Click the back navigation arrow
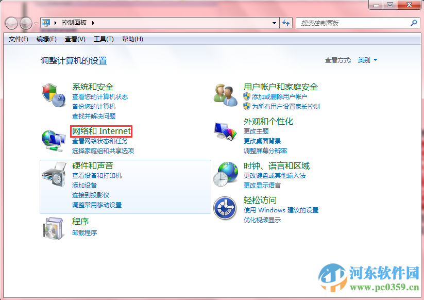 pos(11,23)
